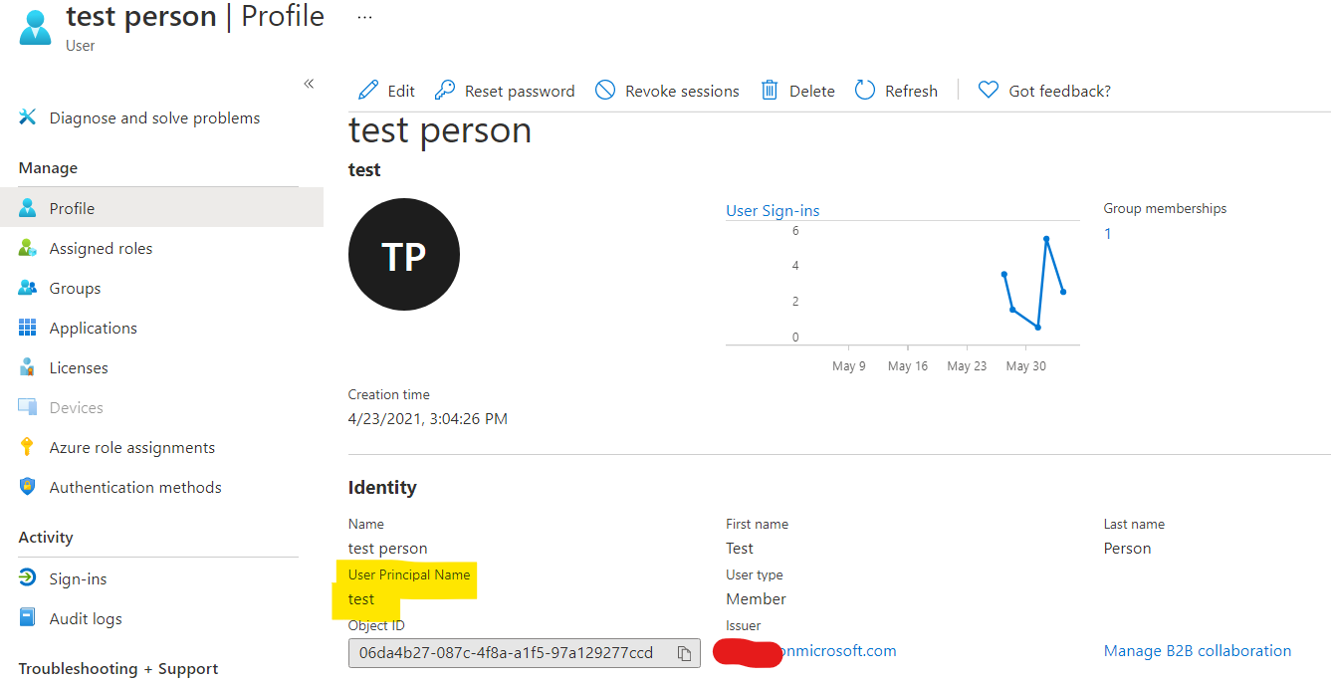Click the Name value 'test person'

[388, 549]
